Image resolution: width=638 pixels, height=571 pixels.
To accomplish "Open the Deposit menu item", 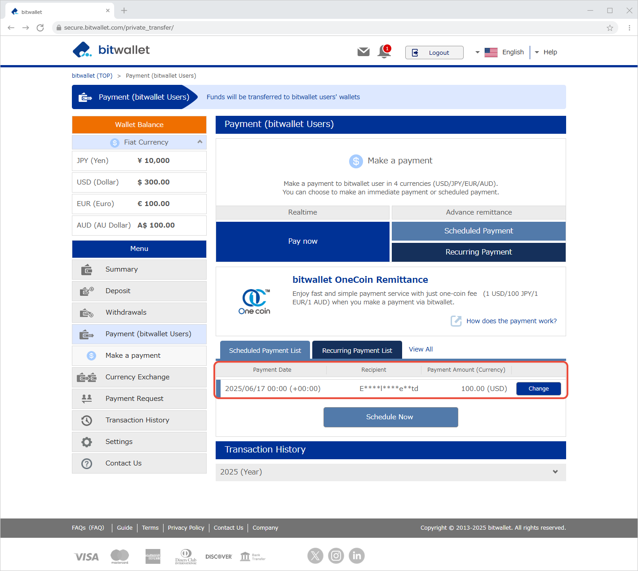I will click(139, 291).
